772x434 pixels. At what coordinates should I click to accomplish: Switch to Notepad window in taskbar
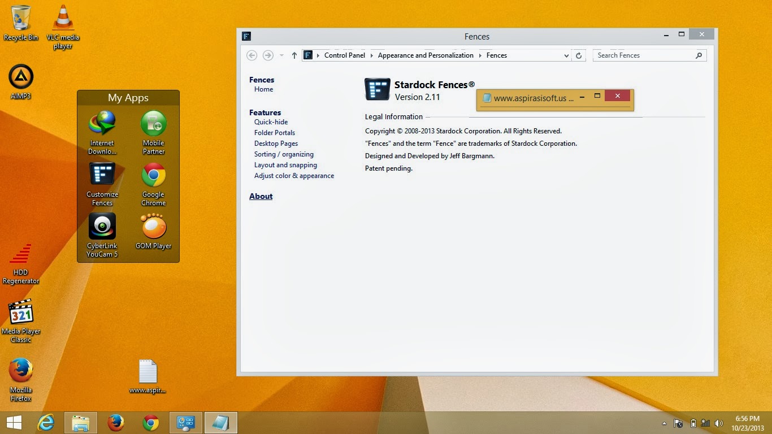pos(220,423)
